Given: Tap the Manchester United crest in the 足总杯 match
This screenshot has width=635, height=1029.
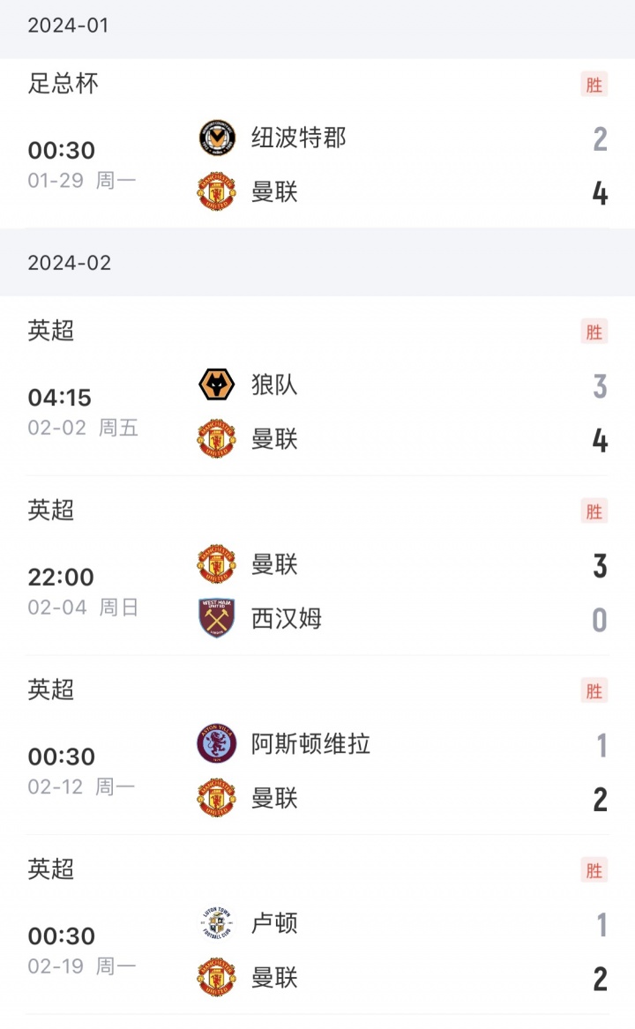Looking at the screenshot, I should [x=216, y=191].
